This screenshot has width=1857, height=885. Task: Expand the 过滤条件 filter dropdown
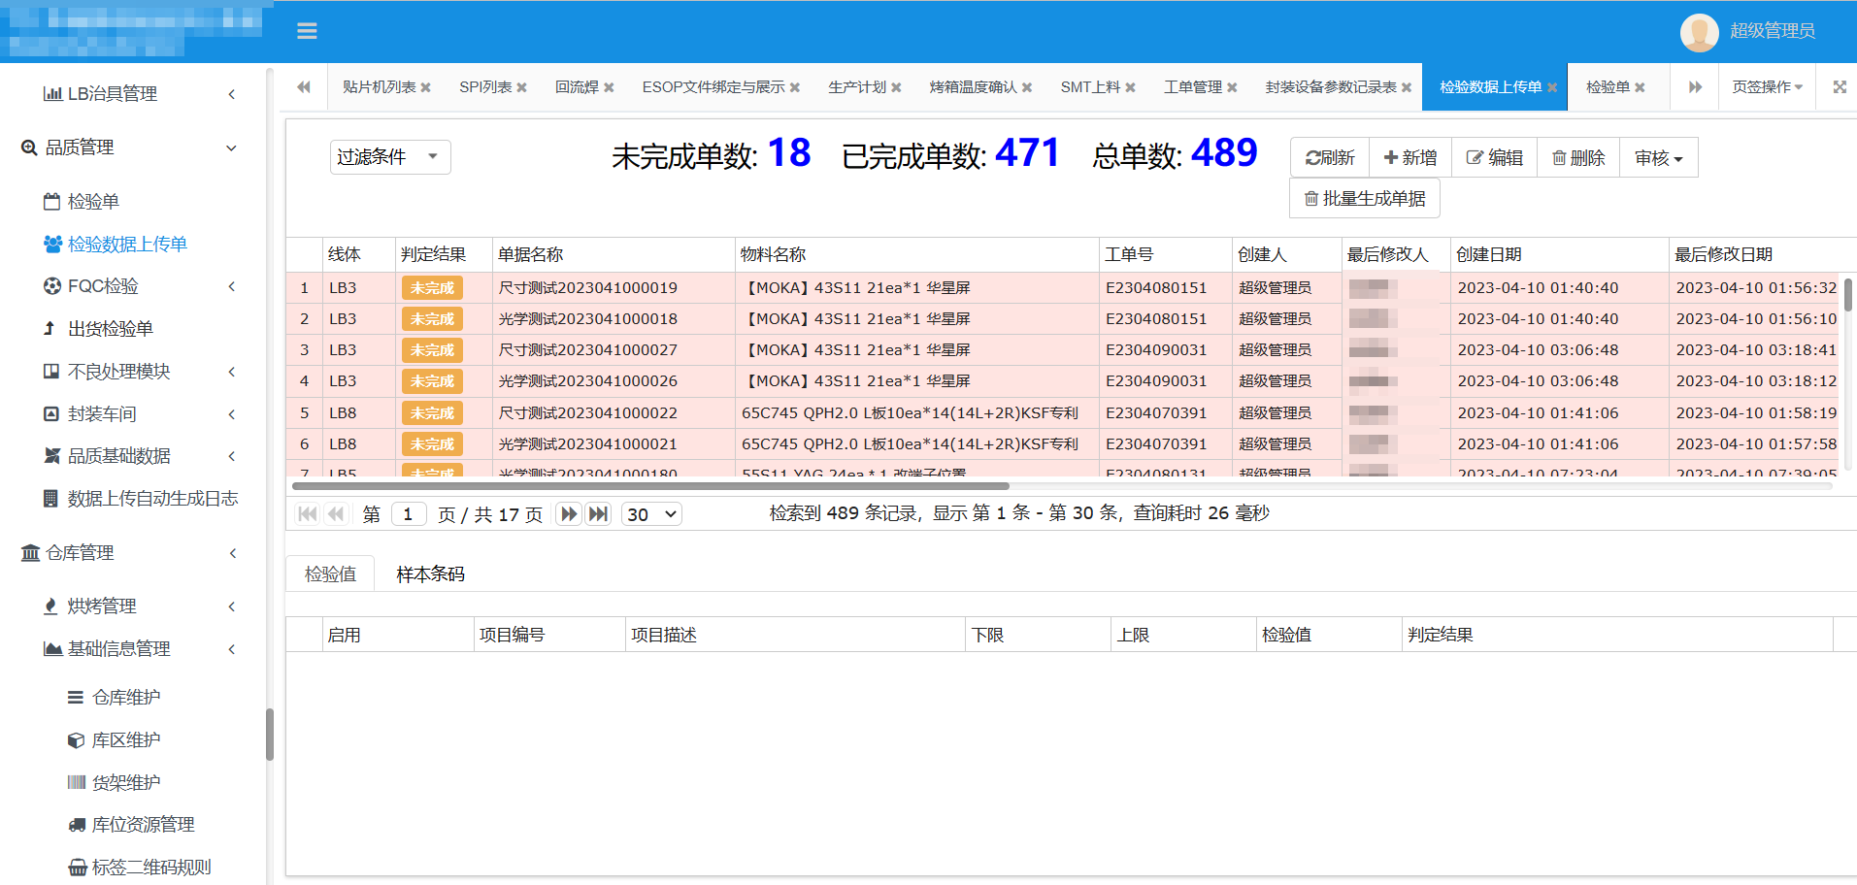(x=388, y=156)
